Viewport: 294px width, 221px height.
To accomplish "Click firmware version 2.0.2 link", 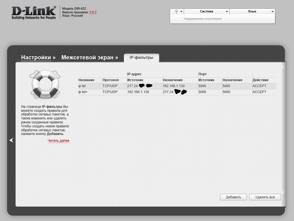I will tap(93, 12).
